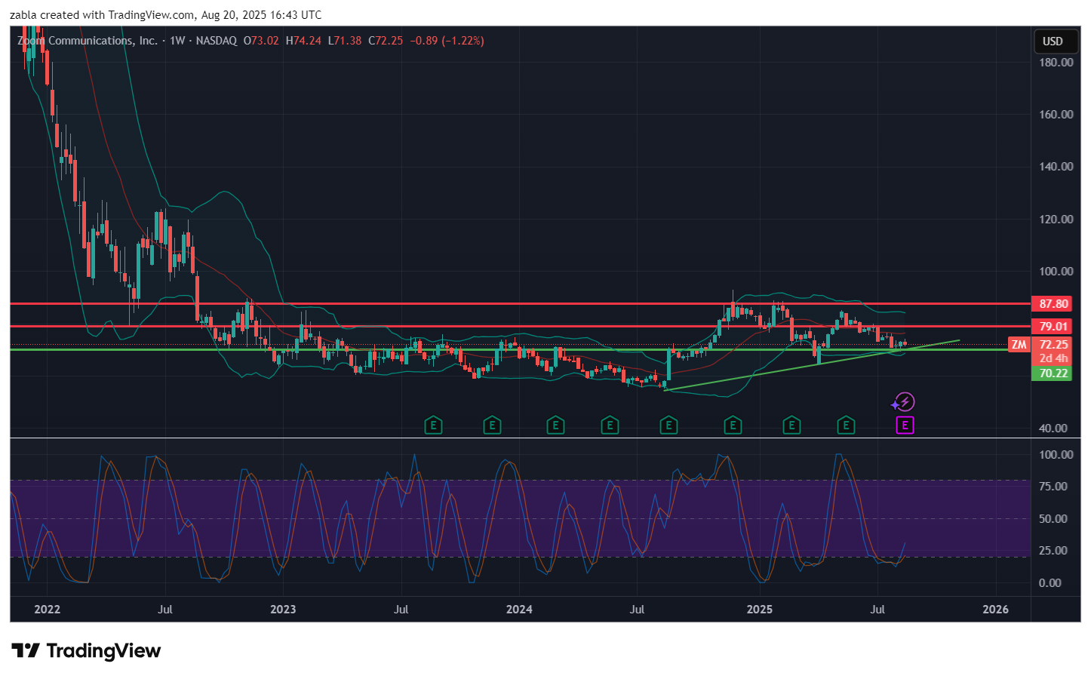Click the 160.00 price axis label
Image resolution: width=1091 pixels, height=679 pixels.
1056,115
